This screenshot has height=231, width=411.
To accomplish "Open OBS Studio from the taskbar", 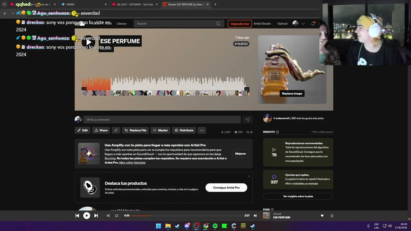I will coord(196,226).
